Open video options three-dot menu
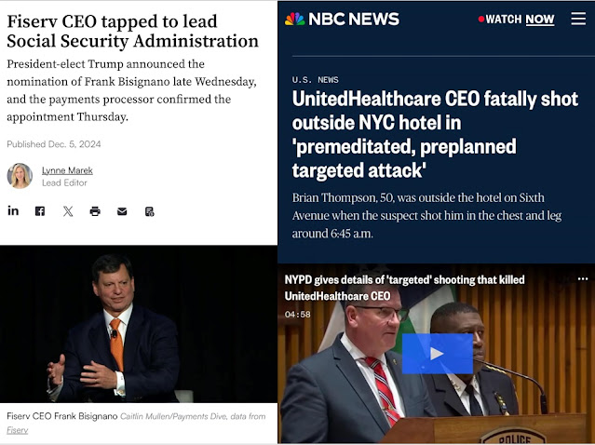The image size is (595, 445). (583, 279)
